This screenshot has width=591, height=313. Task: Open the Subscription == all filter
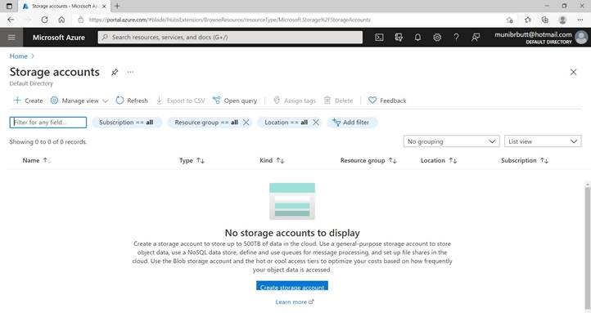(x=126, y=123)
